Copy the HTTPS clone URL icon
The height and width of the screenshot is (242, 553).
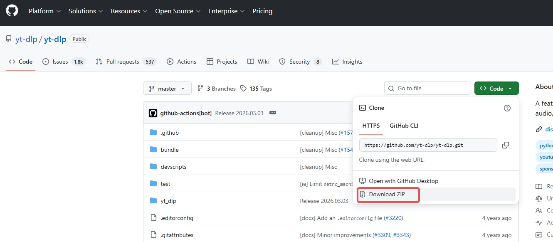(506, 145)
